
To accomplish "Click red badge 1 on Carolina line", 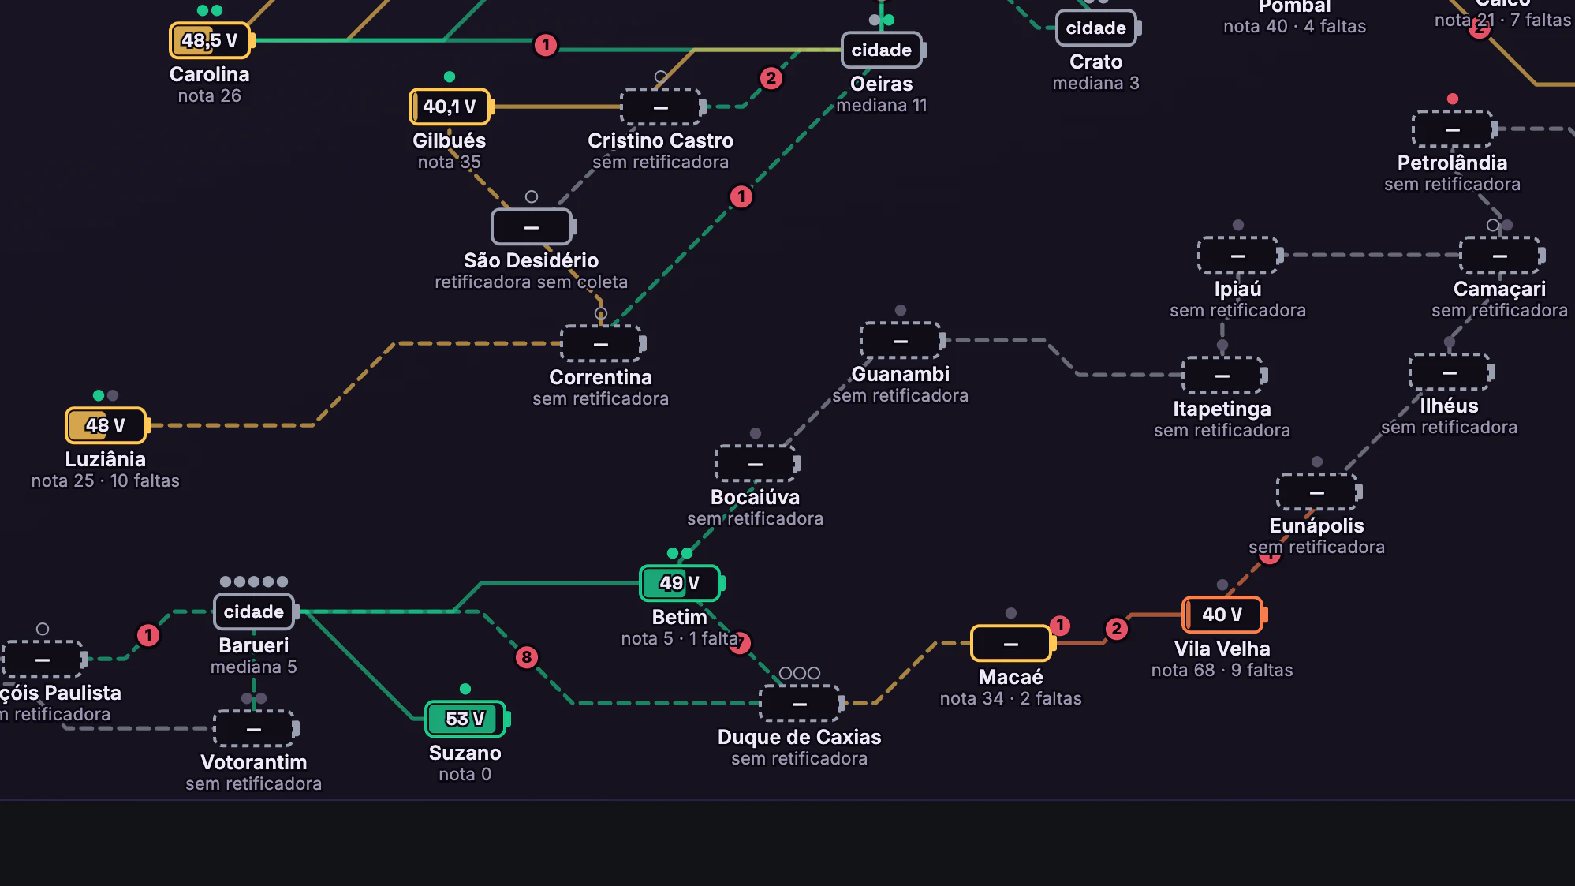I will click(x=546, y=45).
